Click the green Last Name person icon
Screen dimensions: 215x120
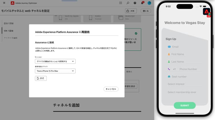coord(169,62)
